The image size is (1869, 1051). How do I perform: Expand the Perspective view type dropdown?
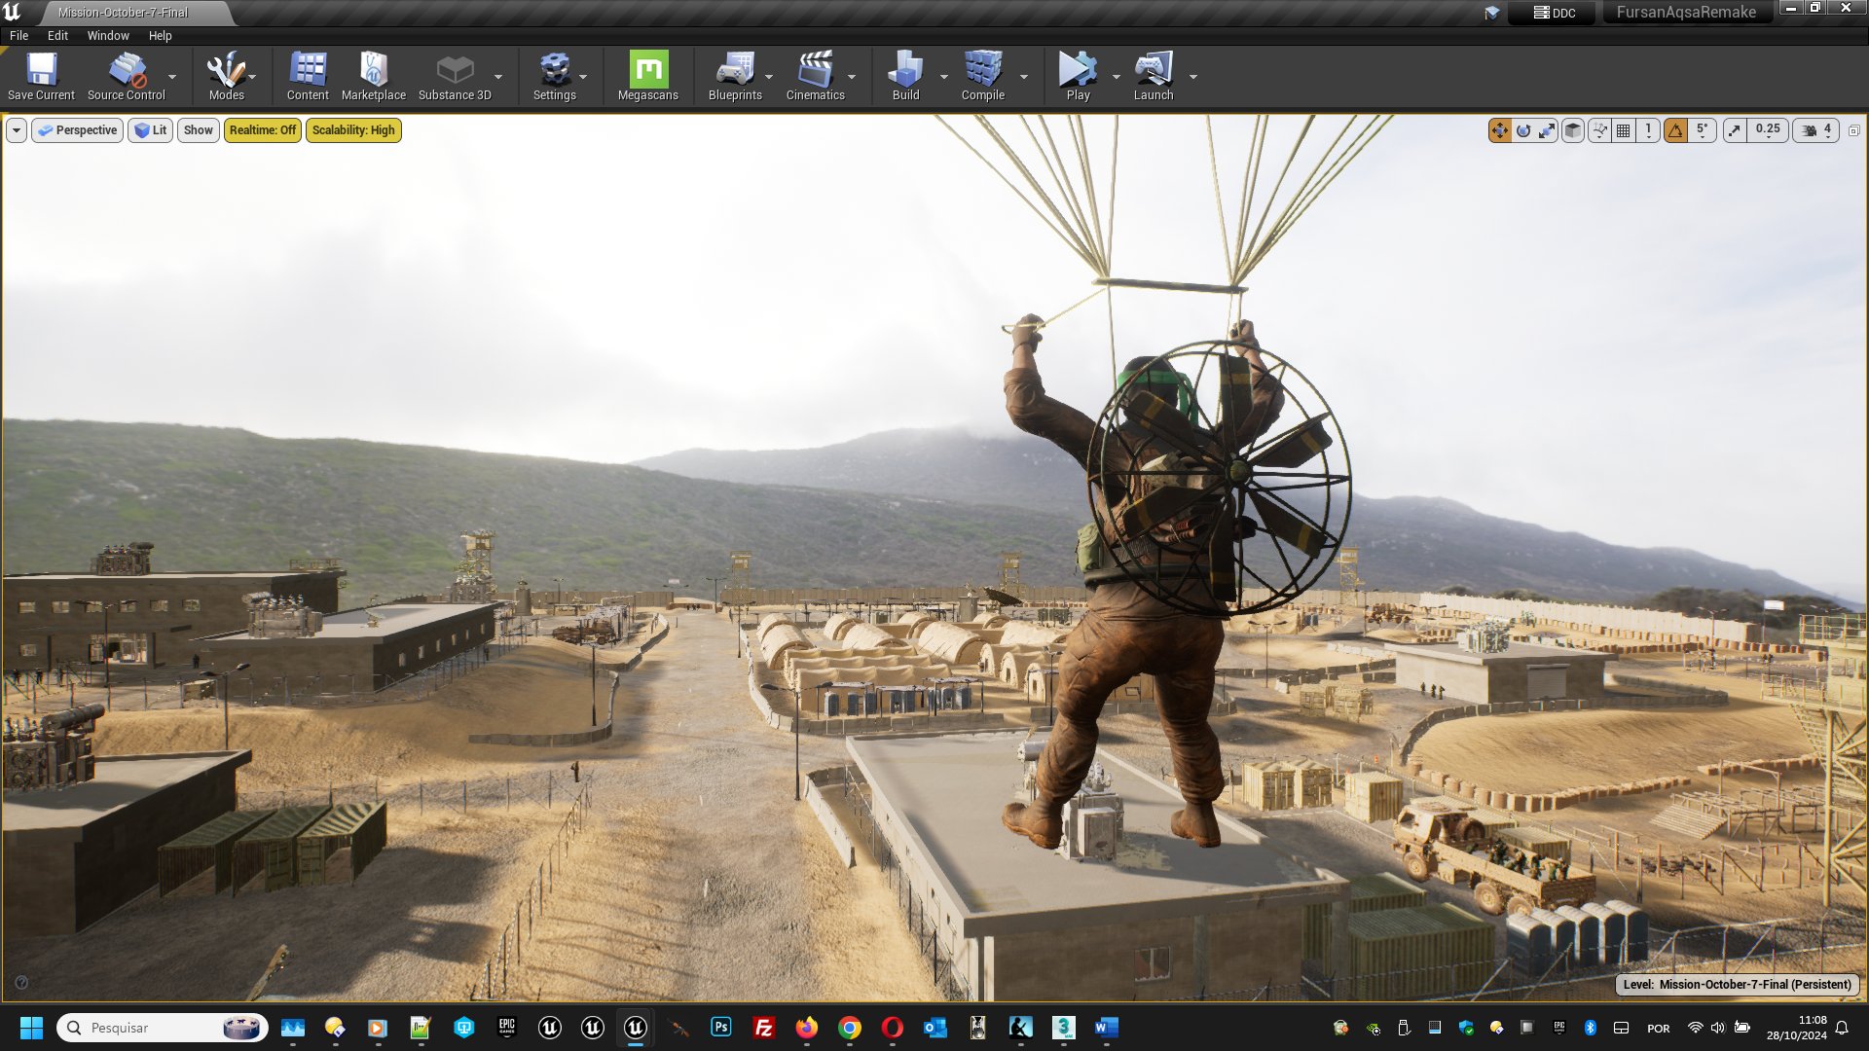pyautogui.click(x=77, y=130)
